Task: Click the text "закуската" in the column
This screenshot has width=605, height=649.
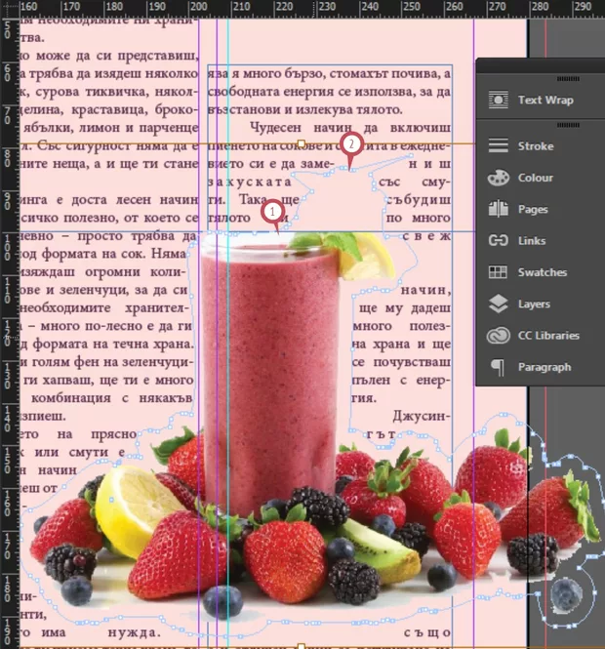Action: pyautogui.click(x=250, y=183)
